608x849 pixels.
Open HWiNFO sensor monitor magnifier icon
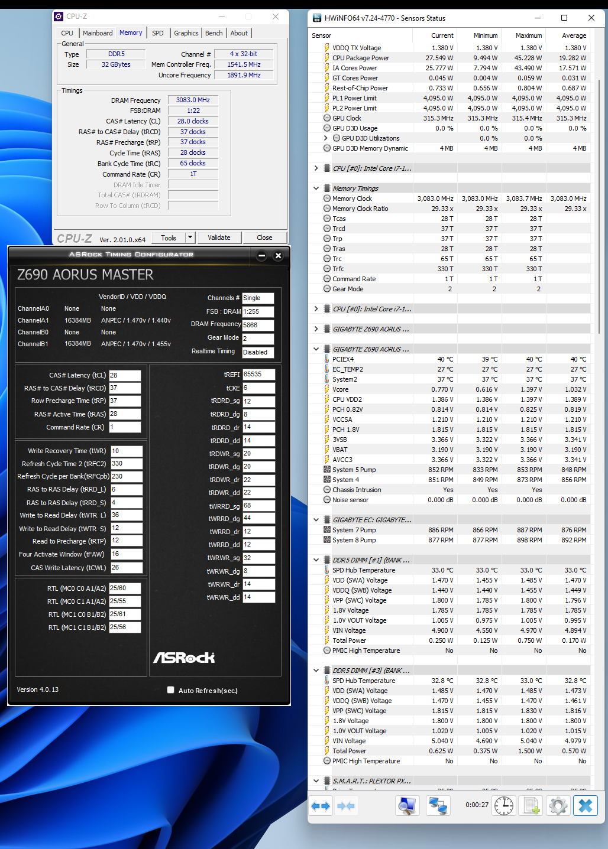coord(407,806)
